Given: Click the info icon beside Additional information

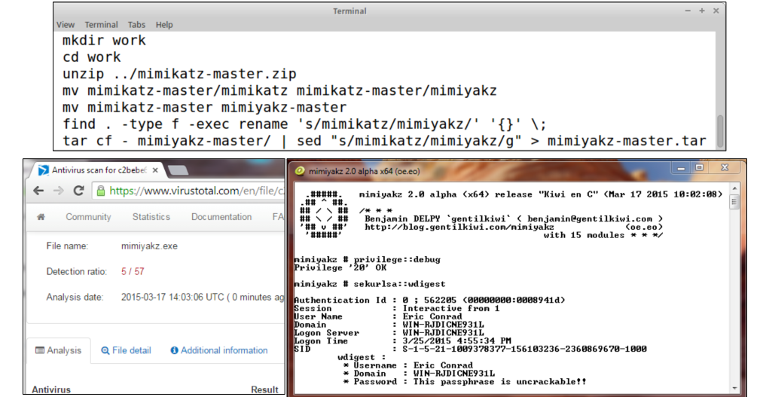Looking at the screenshot, I should click(174, 350).
